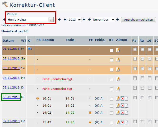This screenshot has width=158, height=127.
Task: Expand the November month dropdown
Action: coord(103,20)
